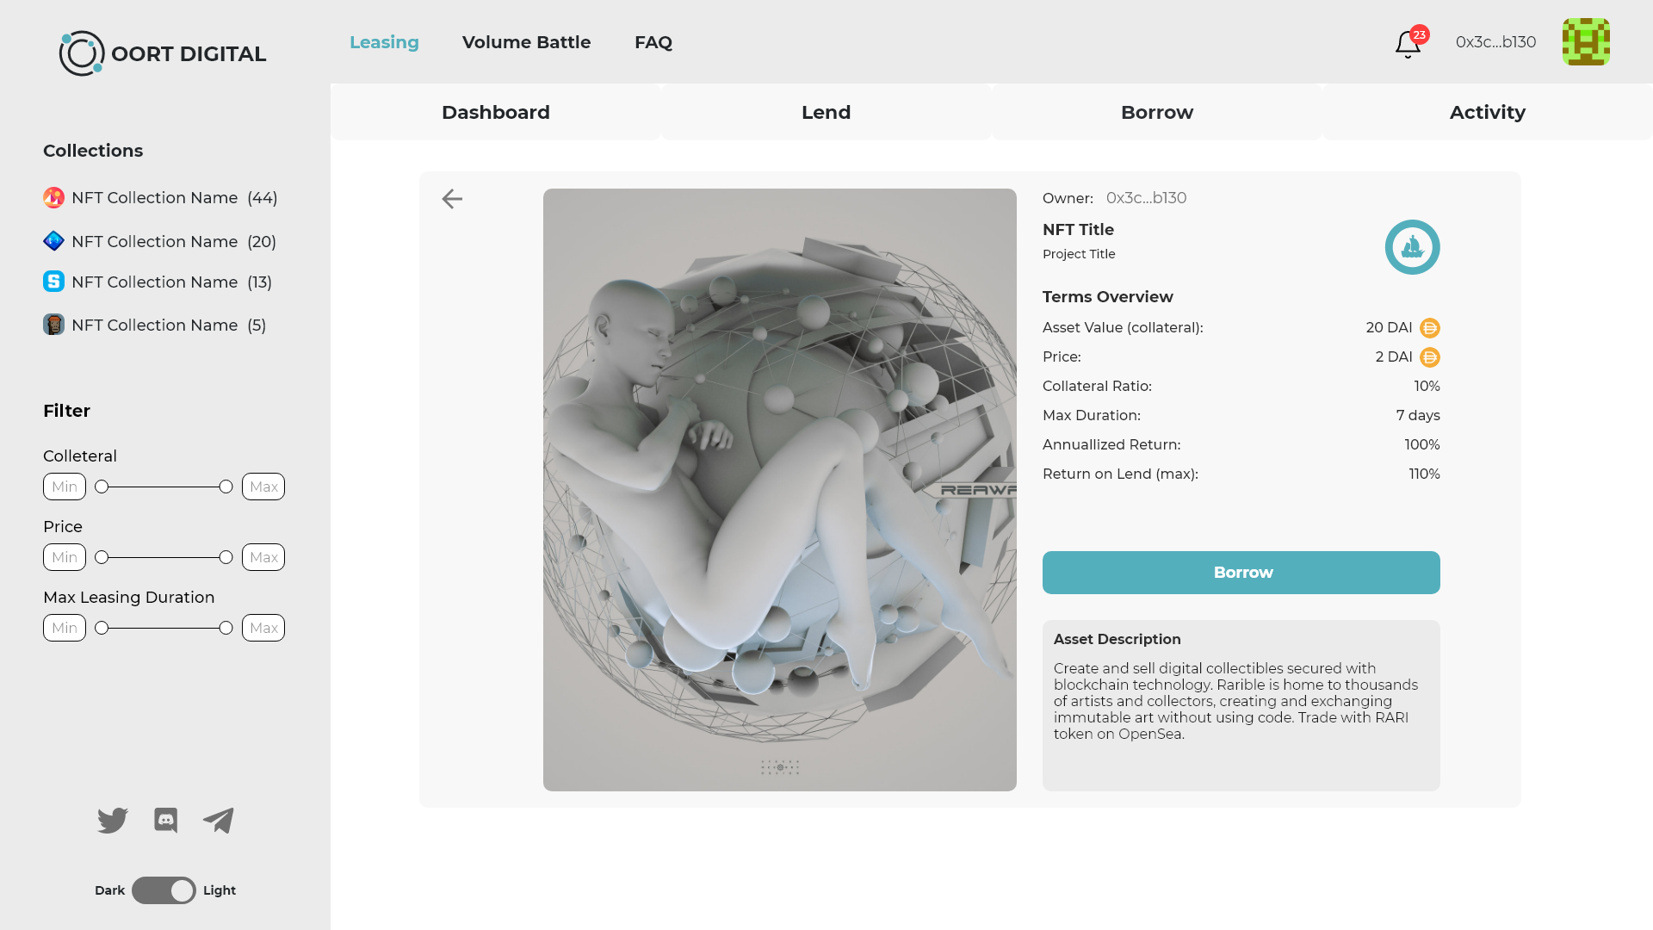Click the Dark label by the theme switch

click(109, 890)
